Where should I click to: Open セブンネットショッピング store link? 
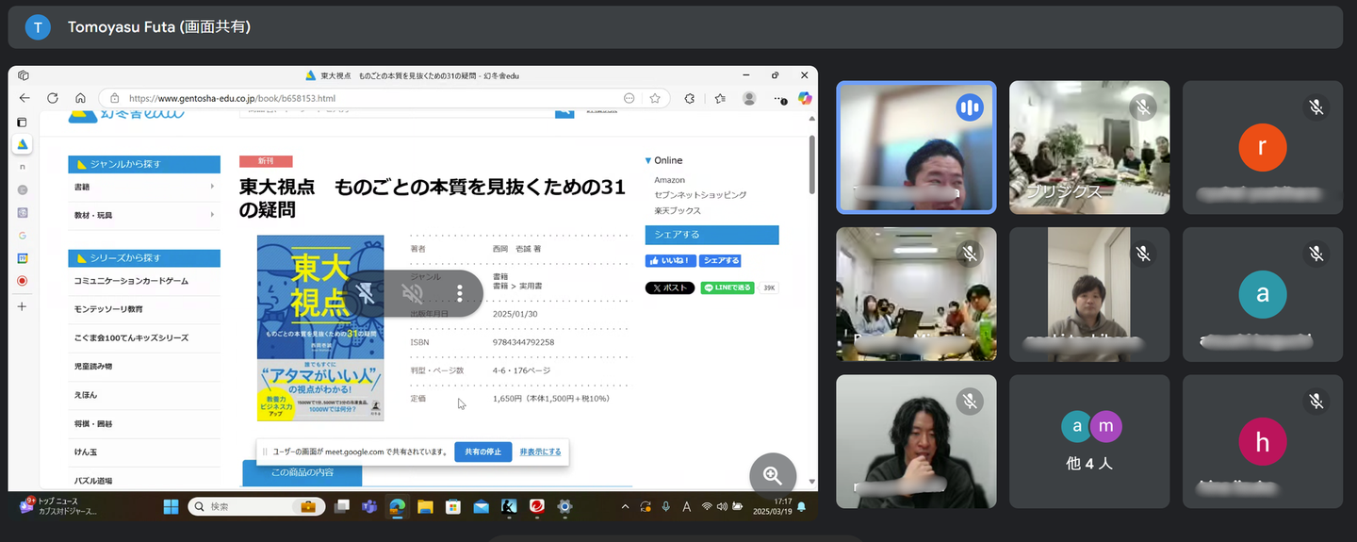pyautogui.click(x=700, y=195)
